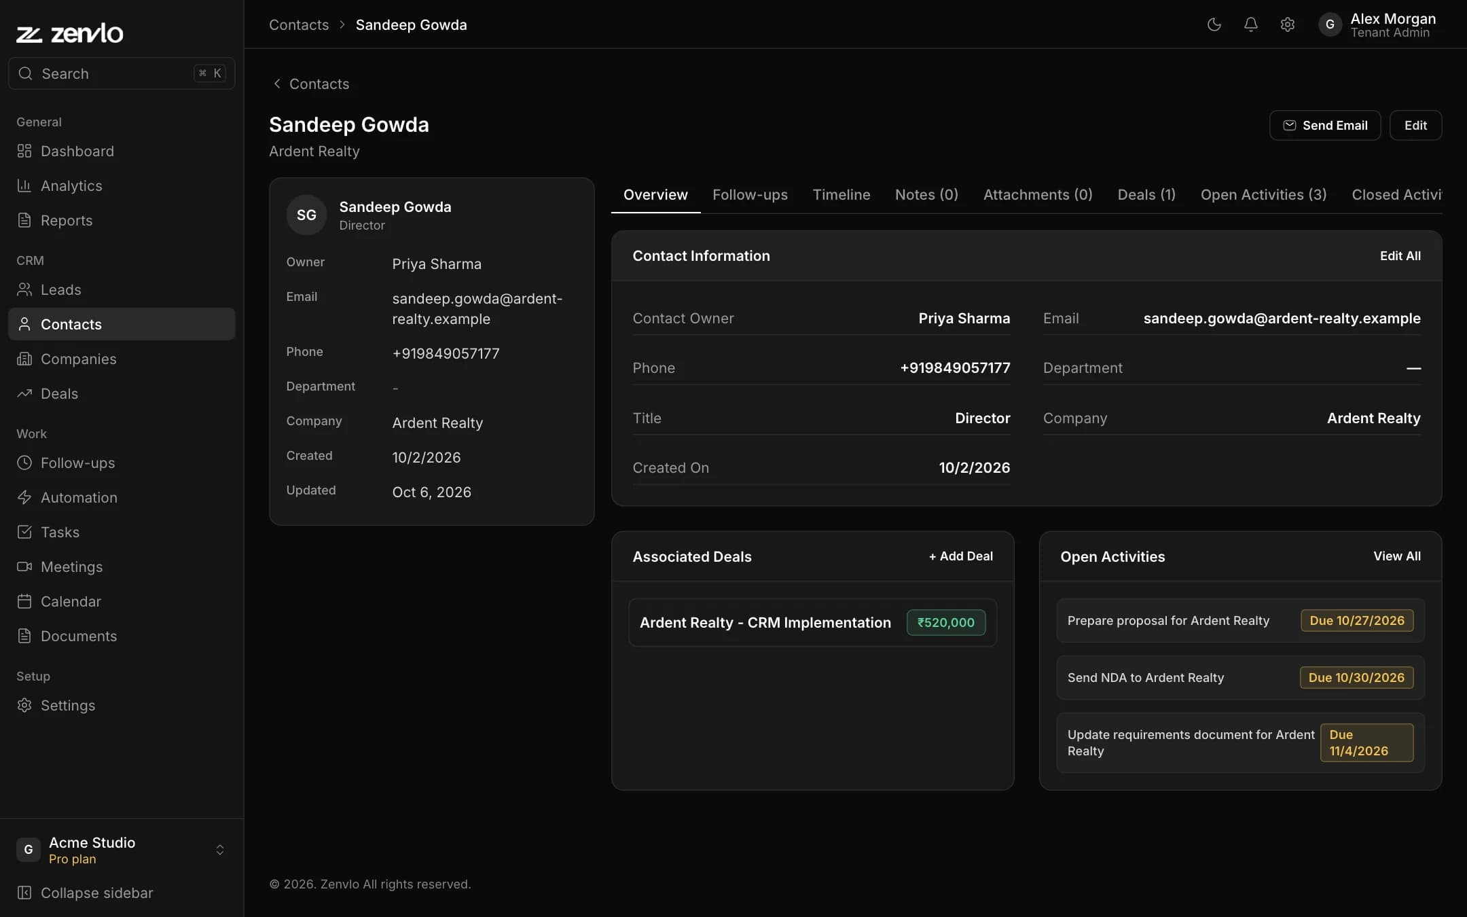Open Send NDA to Ardent Realty activity
This screenshot has width=1467, height=917.
point(1240,677)
